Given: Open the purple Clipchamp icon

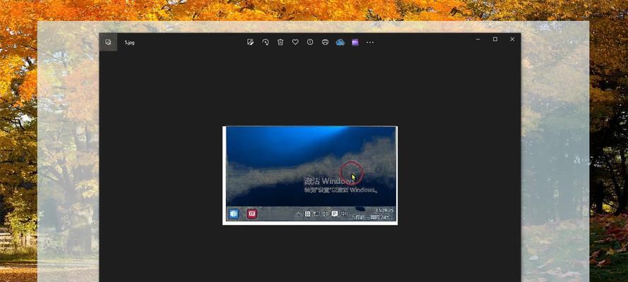Looking at the screenshot, I should pos(355,42).
